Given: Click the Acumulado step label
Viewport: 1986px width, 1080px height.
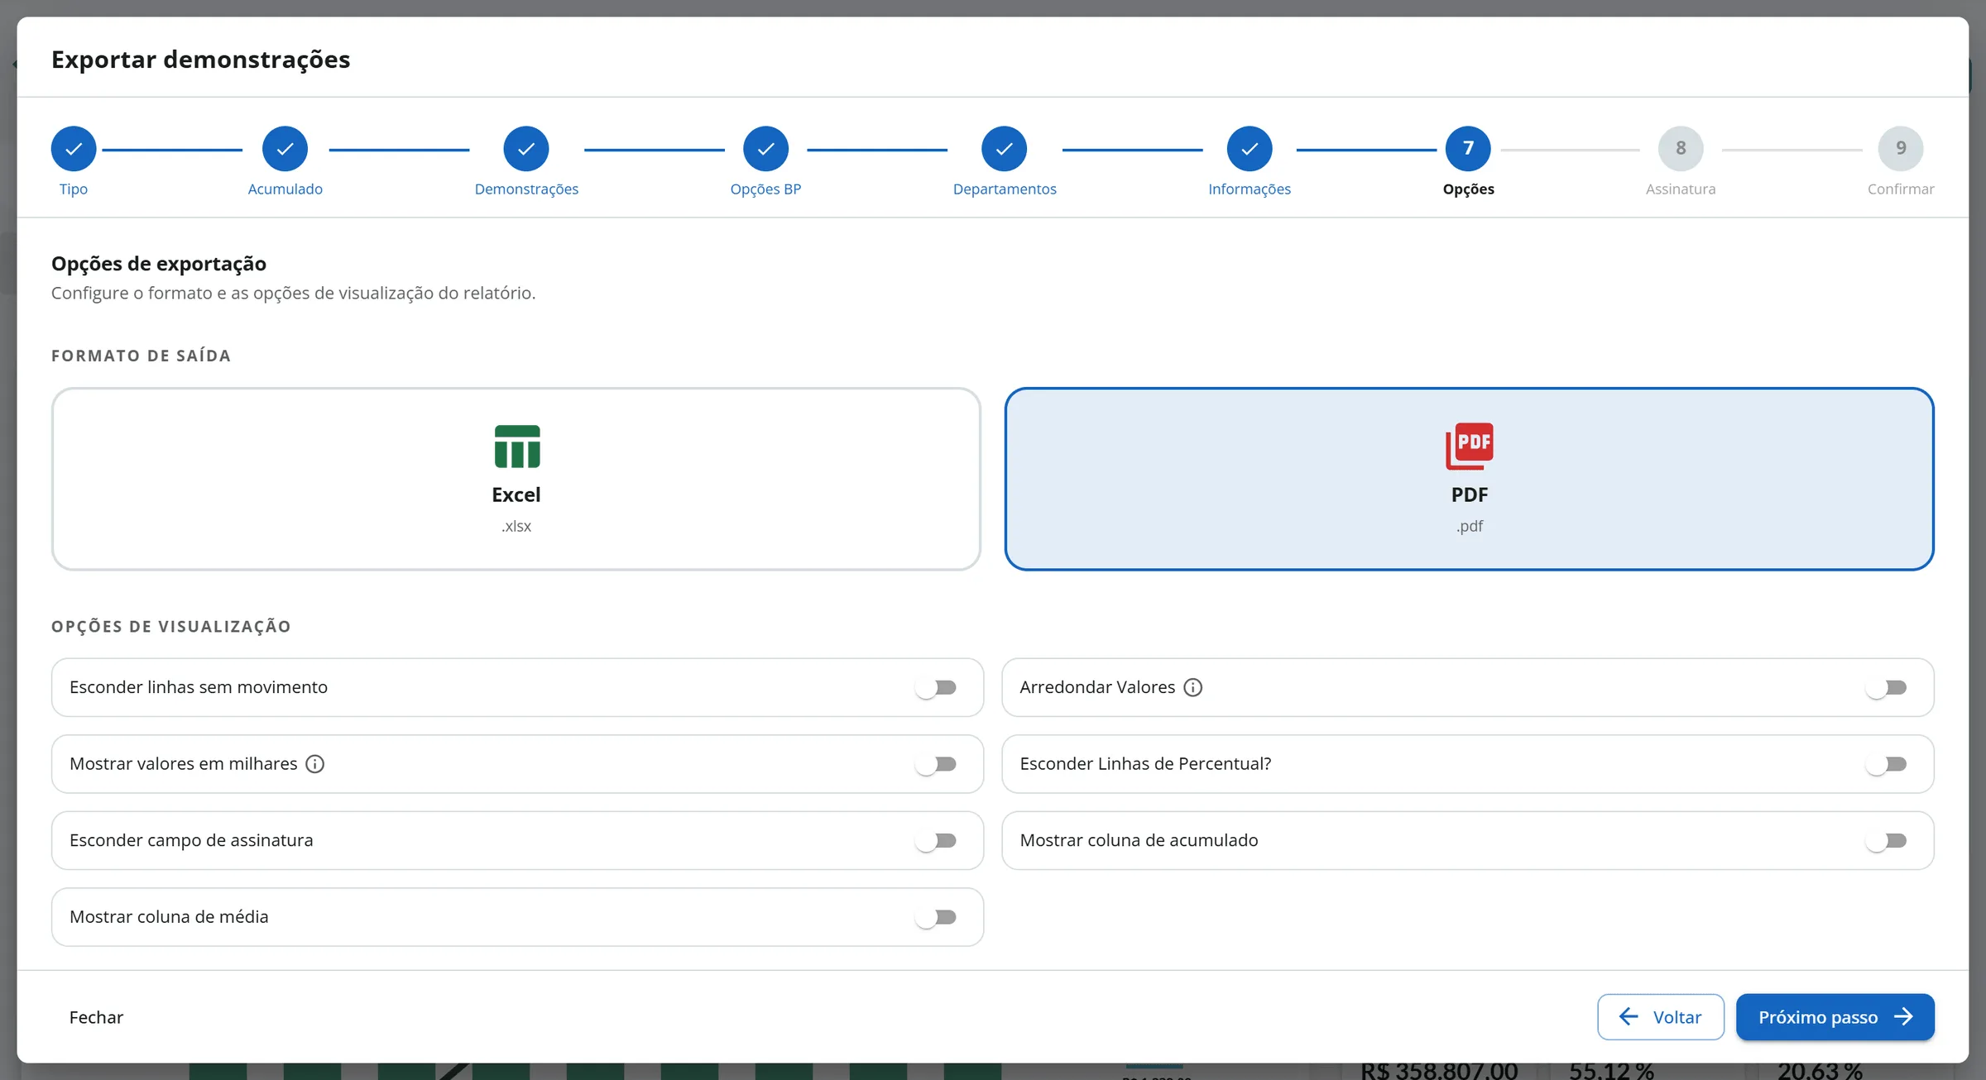Looking at the screenshot, I should pyautogui.click(x=285, y=189).
